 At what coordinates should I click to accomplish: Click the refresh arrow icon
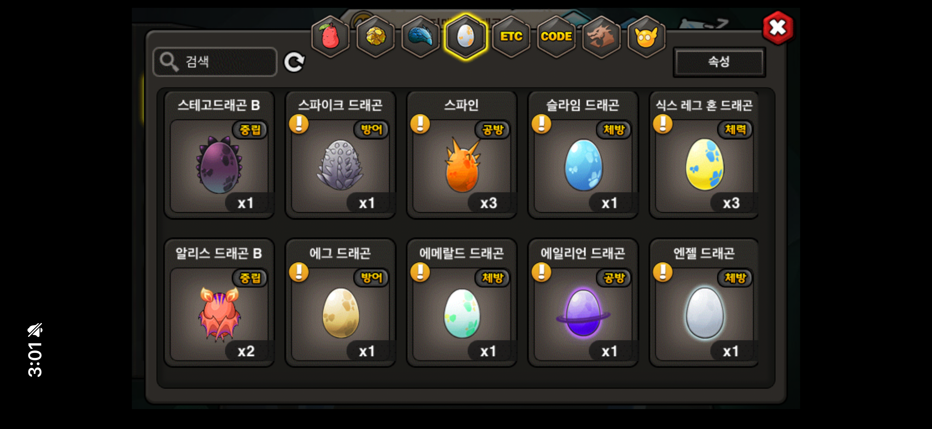coord(294,62)
